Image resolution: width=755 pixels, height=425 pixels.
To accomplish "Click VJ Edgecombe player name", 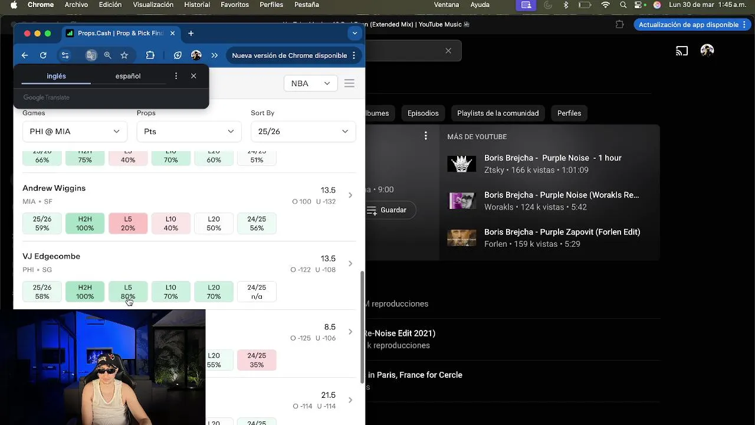I will tap(51, 257).
